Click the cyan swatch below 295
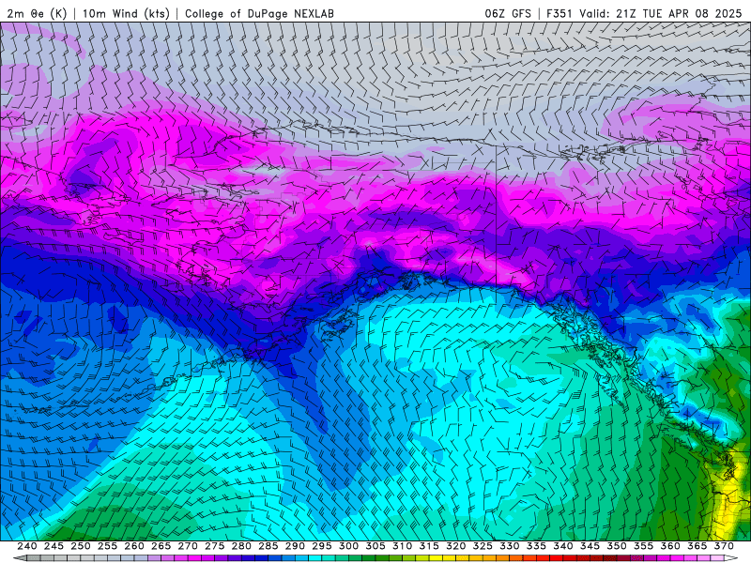751x563 pixels. 315,558
